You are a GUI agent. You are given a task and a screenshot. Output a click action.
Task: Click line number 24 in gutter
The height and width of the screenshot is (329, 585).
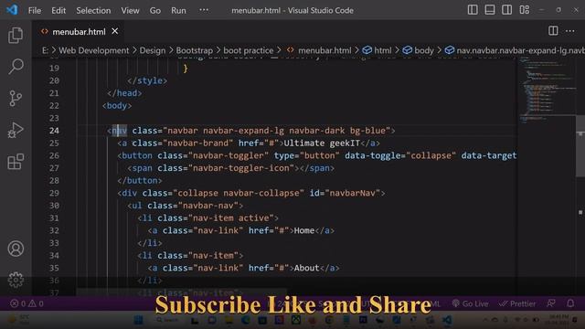click(54, 131)
